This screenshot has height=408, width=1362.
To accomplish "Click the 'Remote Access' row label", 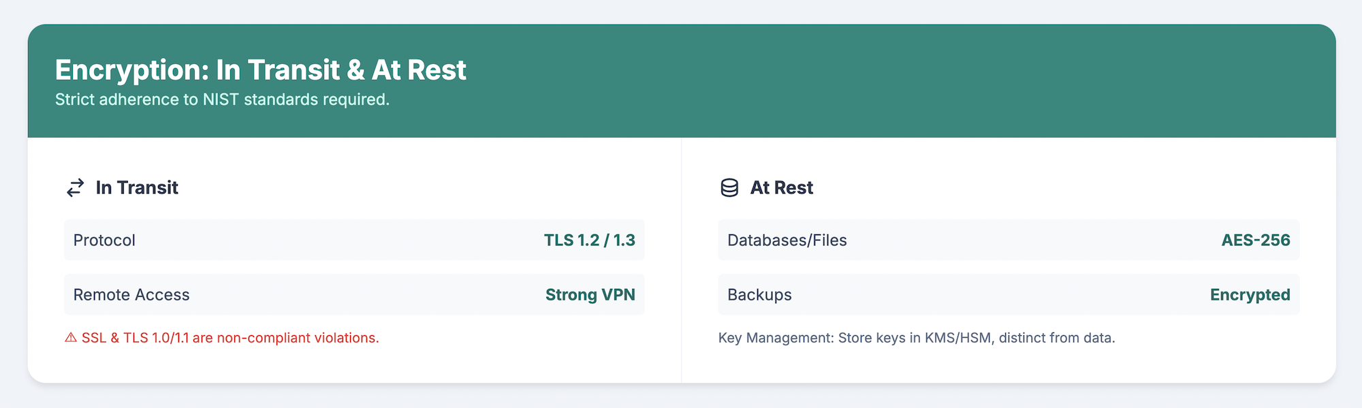I will pos(131,294).
